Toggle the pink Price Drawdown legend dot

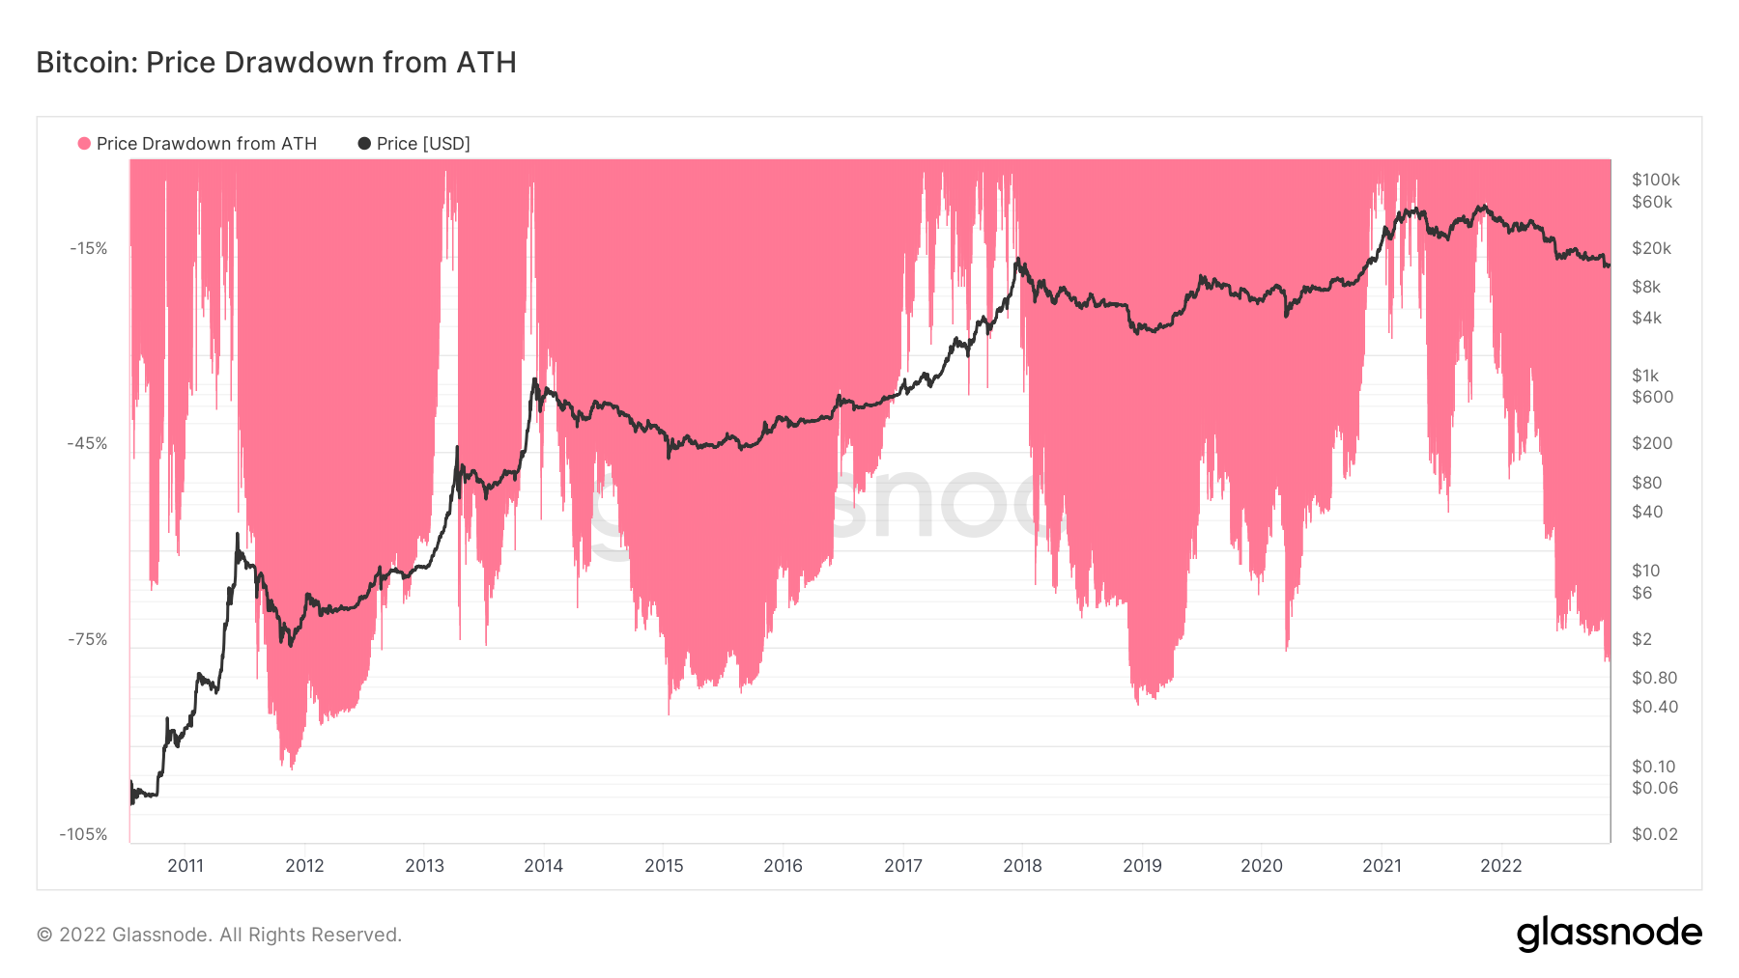pyautogui.click(x=84, y=144)
